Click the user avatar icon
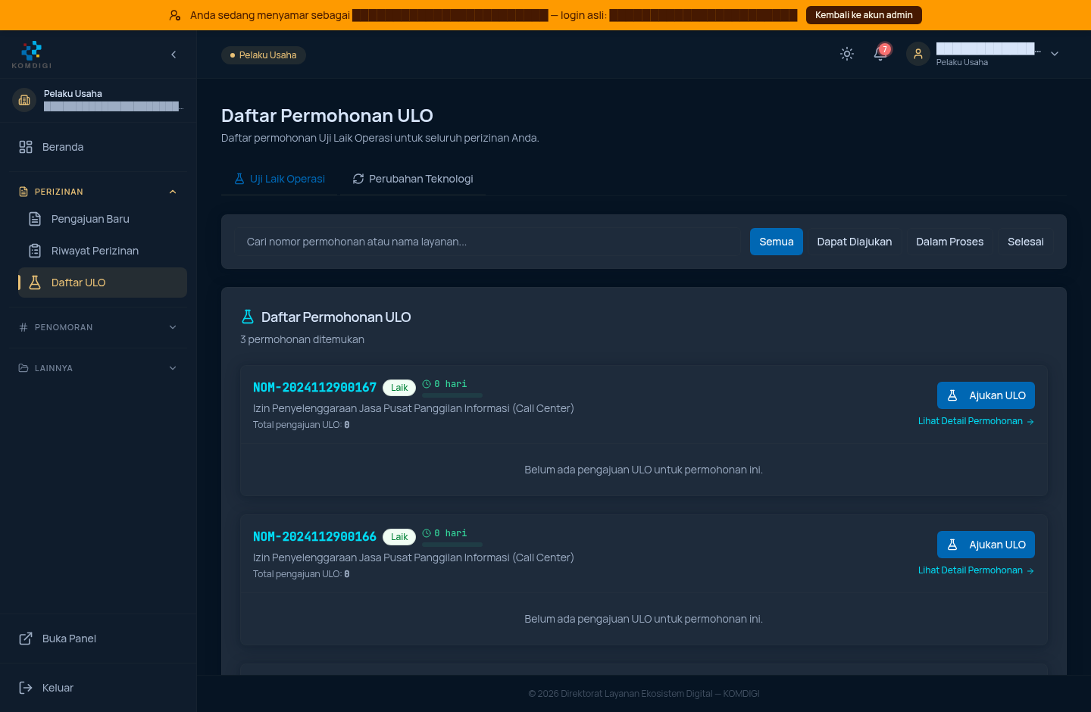 point(918,54)
